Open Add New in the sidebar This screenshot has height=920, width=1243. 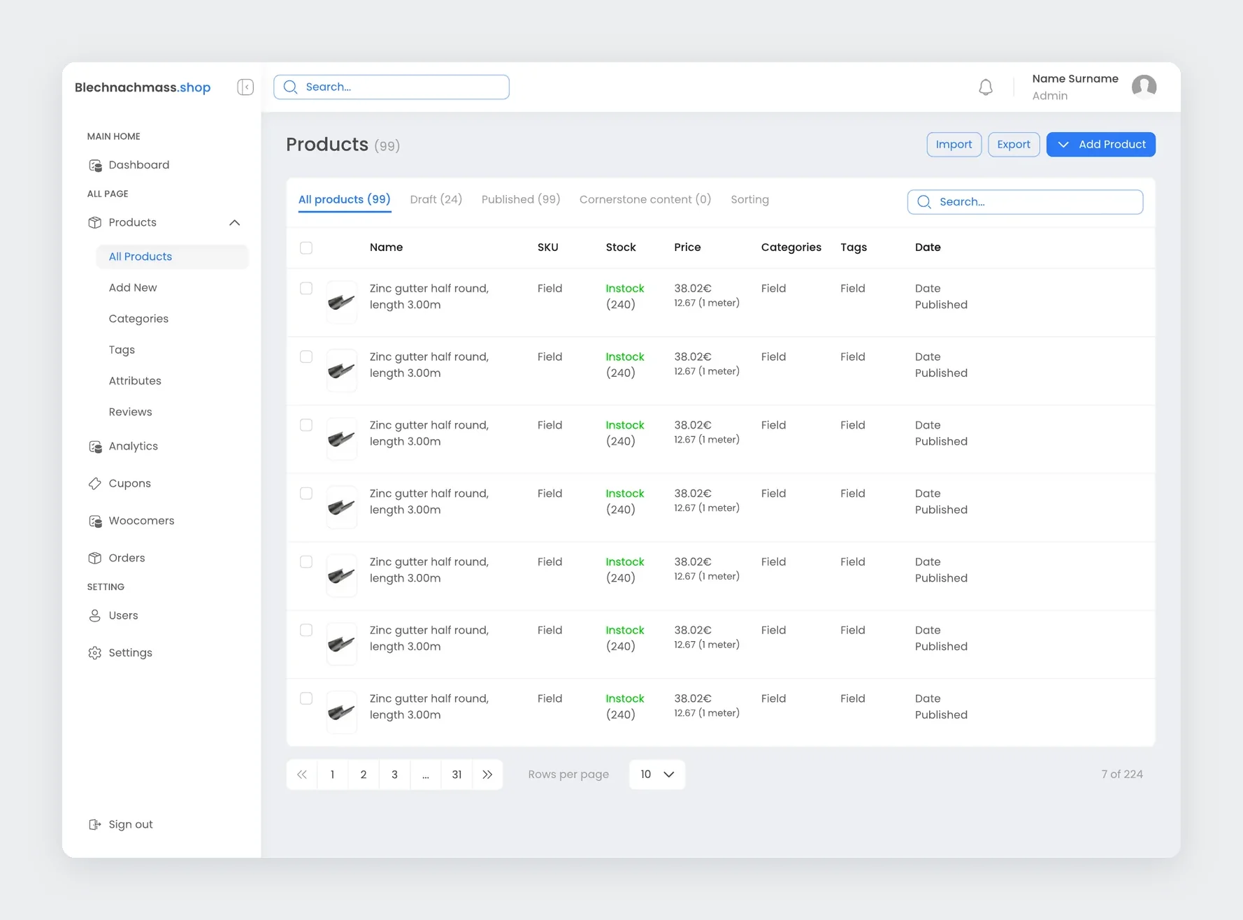[x=133, y=288]
